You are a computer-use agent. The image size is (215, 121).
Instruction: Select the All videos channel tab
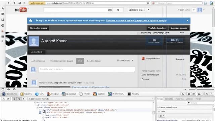pos(36,52)
